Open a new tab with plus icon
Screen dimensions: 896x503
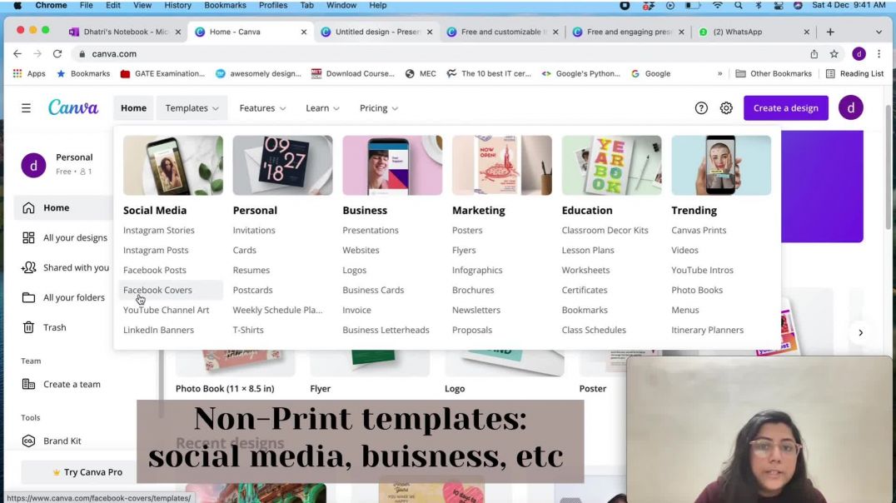pyautogui.click(x=830, y=32)
